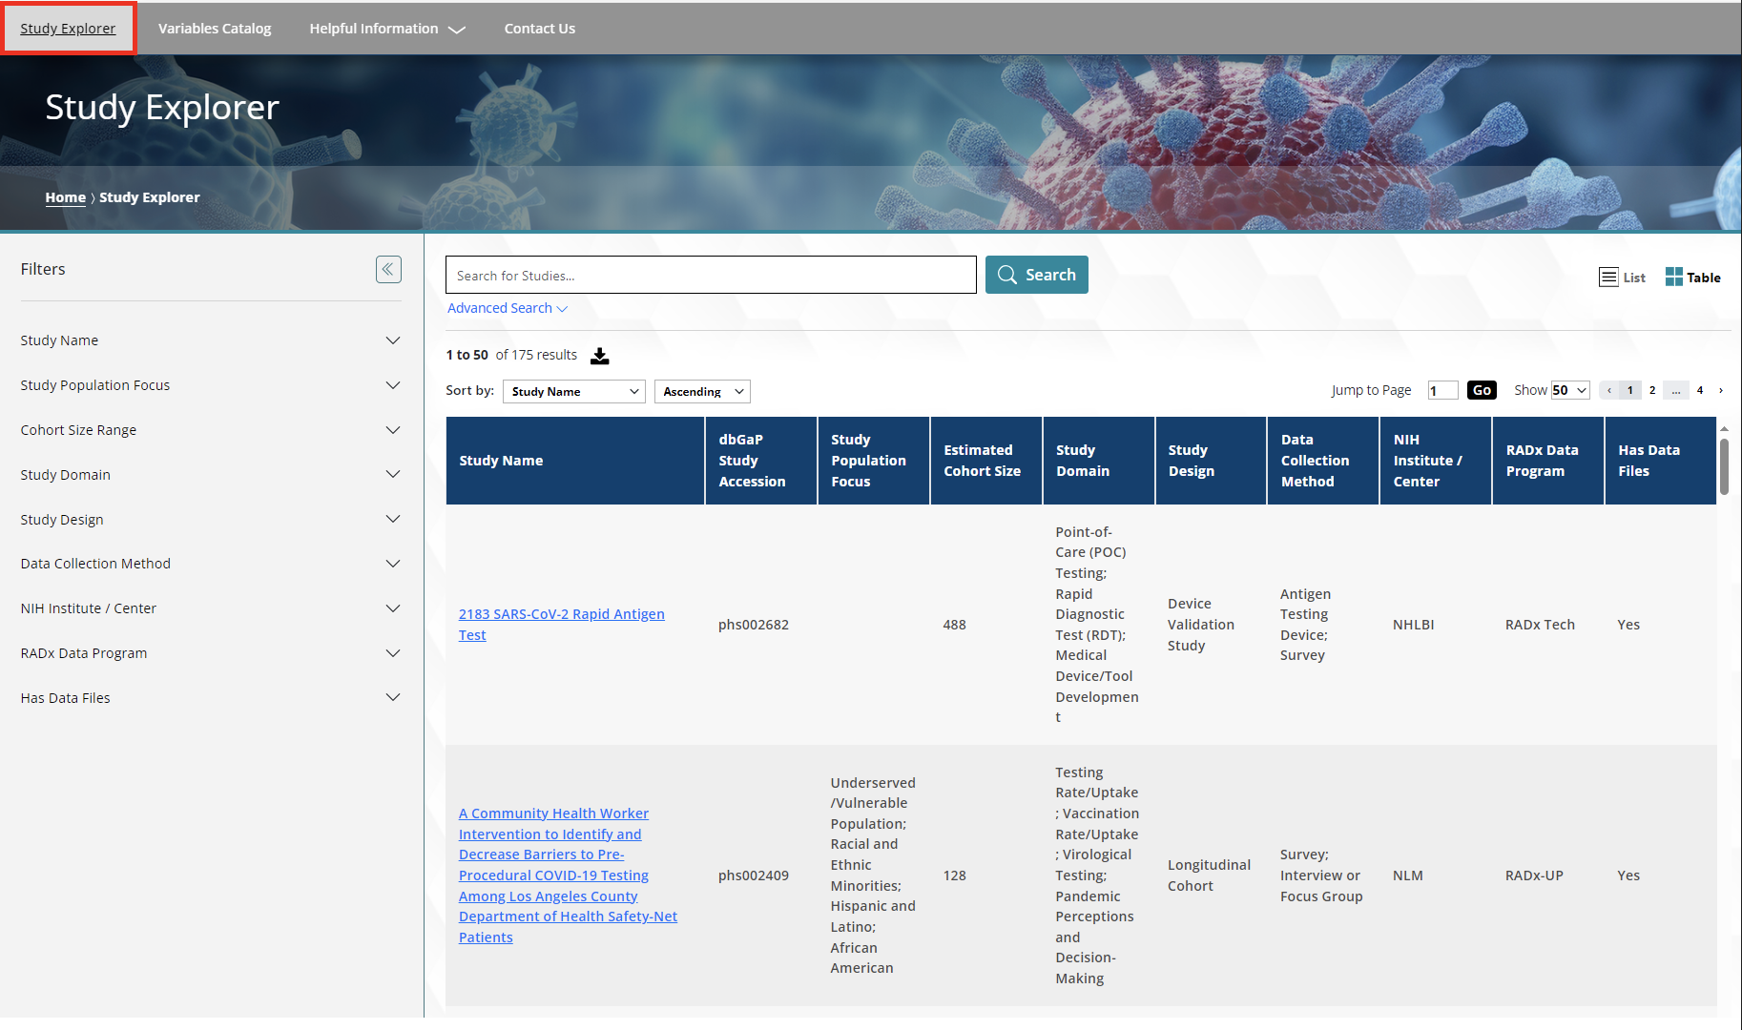
Task: Select the Longitudinal Cohort cell
Action: tap(1210, 875)
